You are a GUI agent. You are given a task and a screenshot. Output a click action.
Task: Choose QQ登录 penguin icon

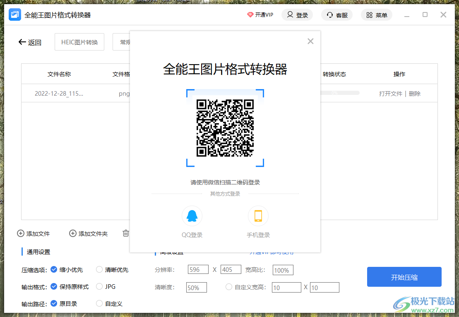[192, 216]
